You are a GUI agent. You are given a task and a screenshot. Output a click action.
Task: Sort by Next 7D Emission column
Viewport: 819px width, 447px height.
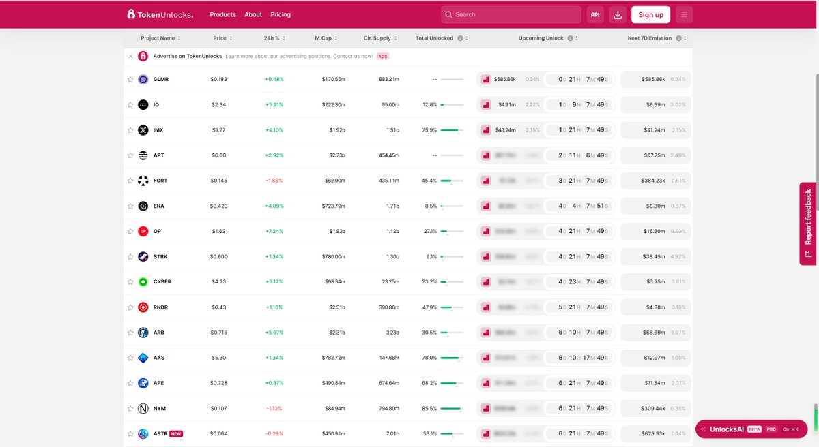[x=657, y=38]
